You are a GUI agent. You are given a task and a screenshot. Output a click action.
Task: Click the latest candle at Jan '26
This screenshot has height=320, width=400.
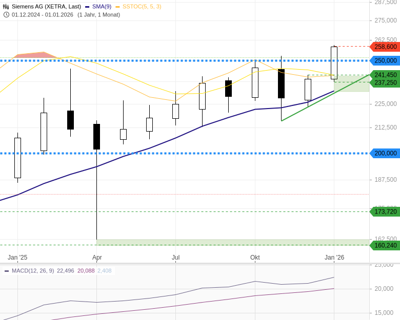coord(334,62)
